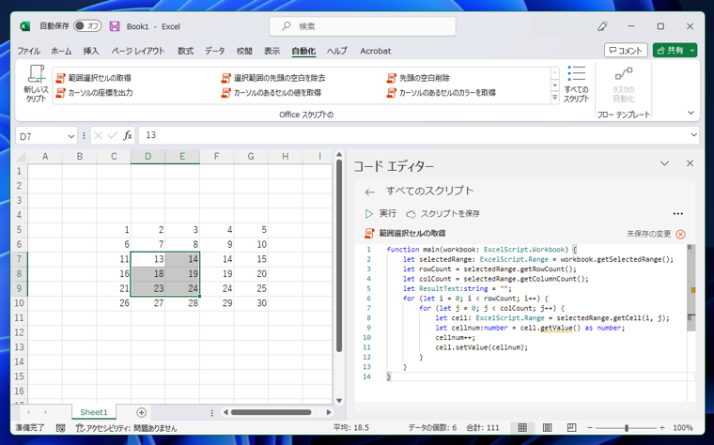
Task: Click the green 共有 button
Action: click(x=670, y=50)
